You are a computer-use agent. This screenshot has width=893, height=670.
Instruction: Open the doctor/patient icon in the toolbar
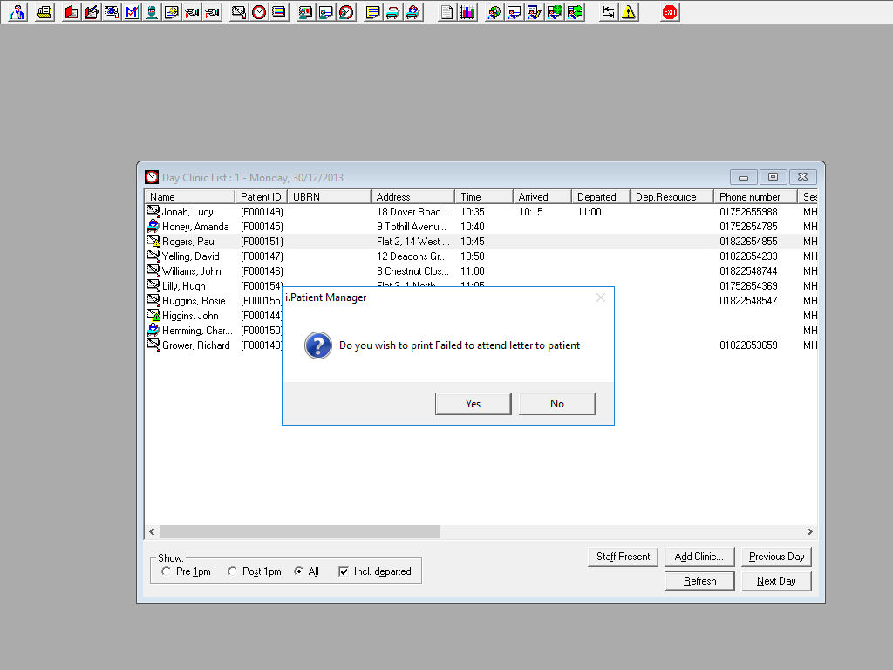(17, 12)
